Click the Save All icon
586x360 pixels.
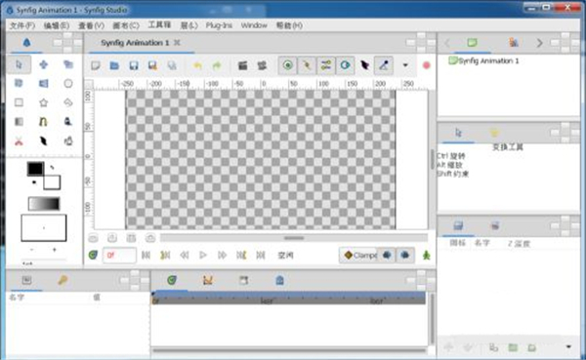tap(172, 65)
